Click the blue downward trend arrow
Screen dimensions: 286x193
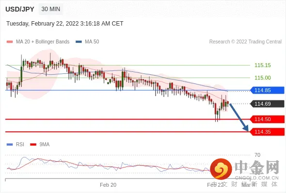point(239,117)
